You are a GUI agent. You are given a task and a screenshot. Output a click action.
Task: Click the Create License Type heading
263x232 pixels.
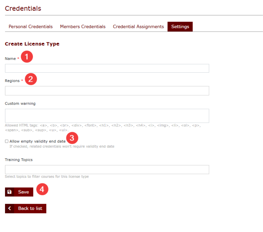pos(32,44)
